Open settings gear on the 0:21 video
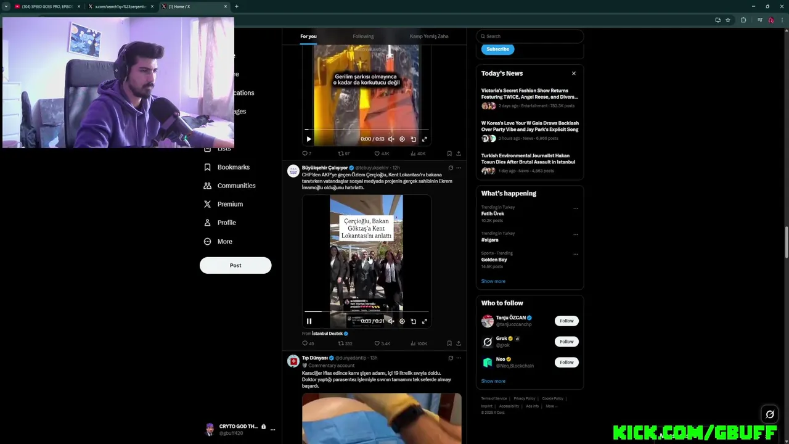 tap(402, 321)
